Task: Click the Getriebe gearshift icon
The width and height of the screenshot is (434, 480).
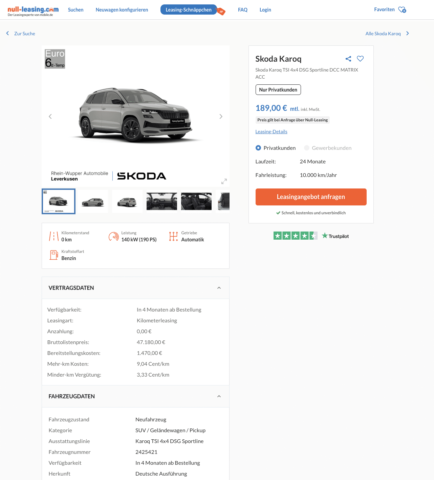Action: 173,236
